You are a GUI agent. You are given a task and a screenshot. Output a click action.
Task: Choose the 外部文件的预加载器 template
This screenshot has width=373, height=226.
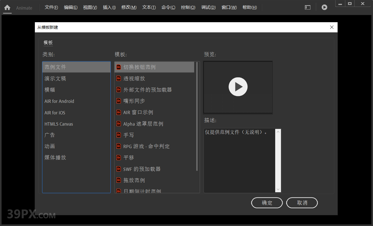tap(154, 90)
